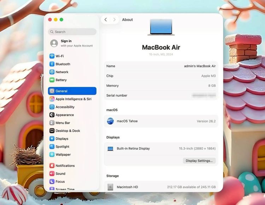This screenshot has height=205, width=265.
Task: Click the macOS Tahoe label
Action: [x=127, y=121]
